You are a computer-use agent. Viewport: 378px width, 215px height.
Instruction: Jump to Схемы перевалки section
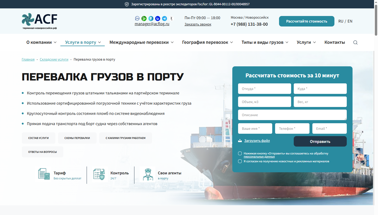[x=77, y=138]
